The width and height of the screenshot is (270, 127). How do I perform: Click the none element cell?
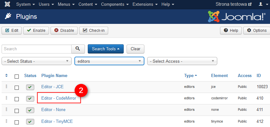point(215,109)
